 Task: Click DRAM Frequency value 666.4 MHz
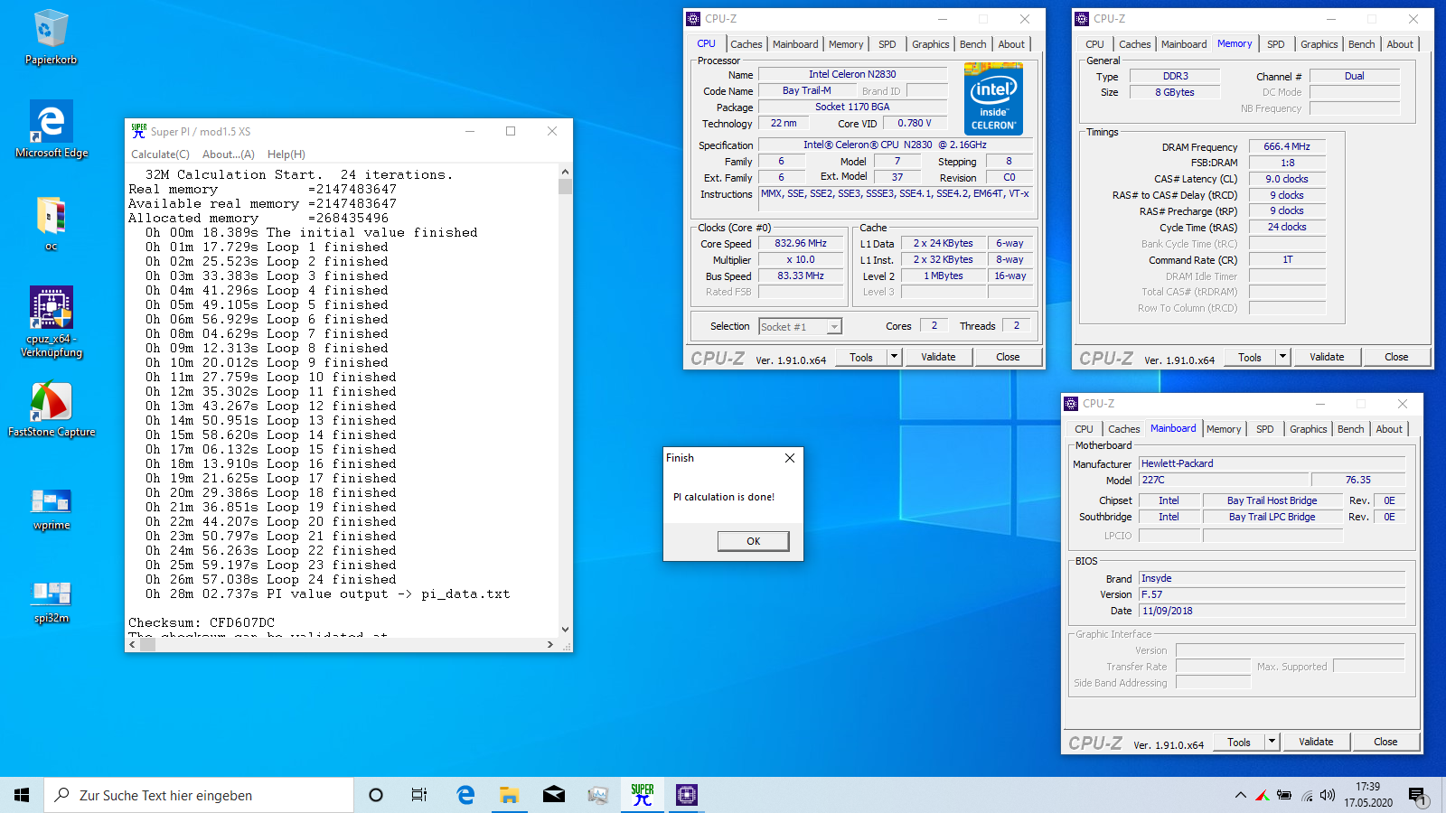(1287, 146)
